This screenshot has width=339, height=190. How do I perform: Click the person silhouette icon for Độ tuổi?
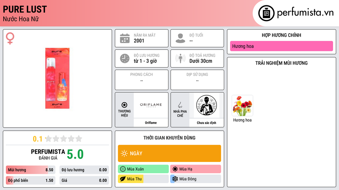coord(180,38)
